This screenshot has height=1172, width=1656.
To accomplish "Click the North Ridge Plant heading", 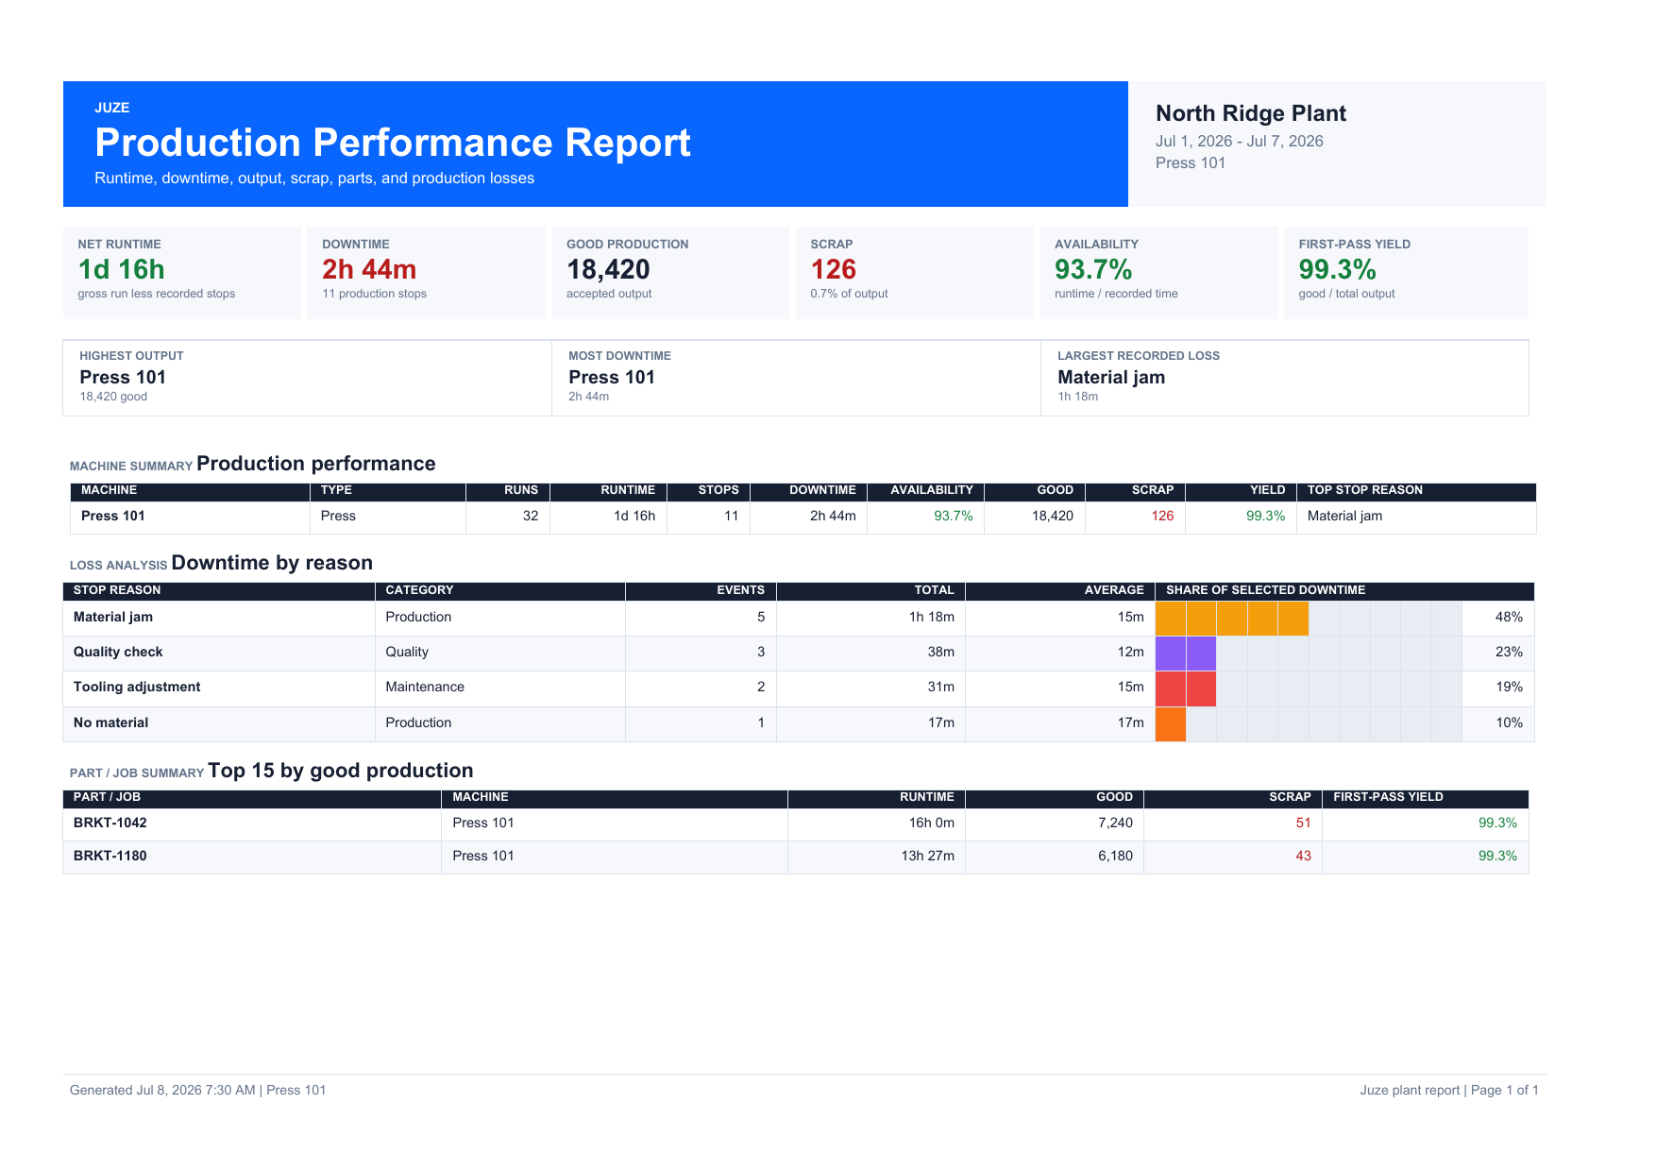I will pyautogui.click(x=1251, y=113).
